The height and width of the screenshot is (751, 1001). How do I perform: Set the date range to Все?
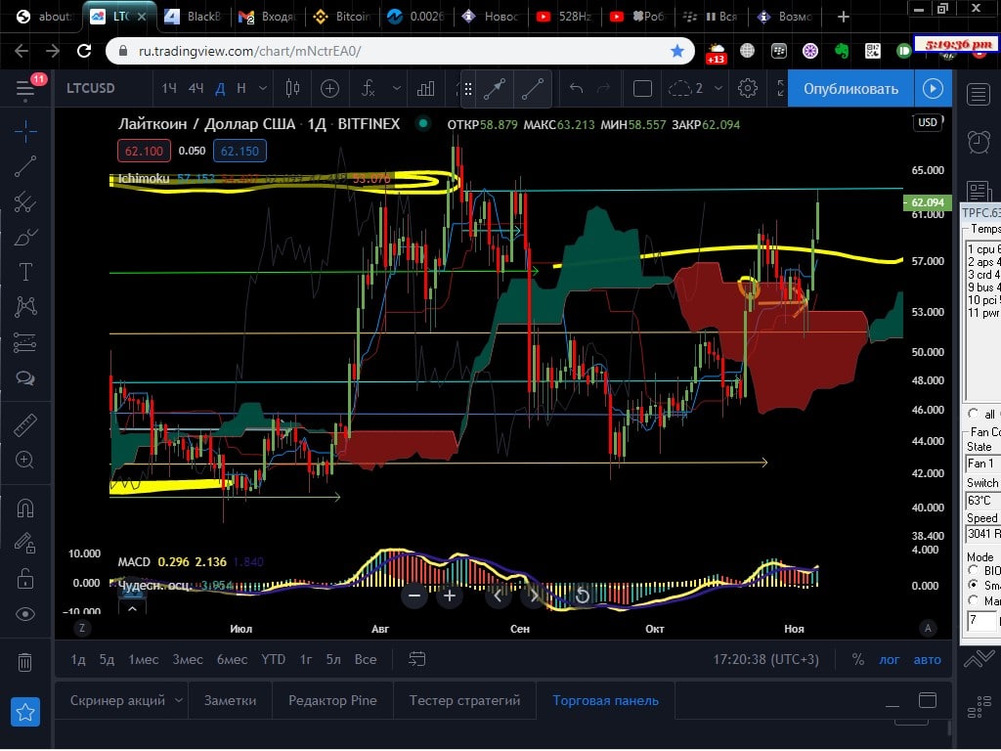[366, 659]
